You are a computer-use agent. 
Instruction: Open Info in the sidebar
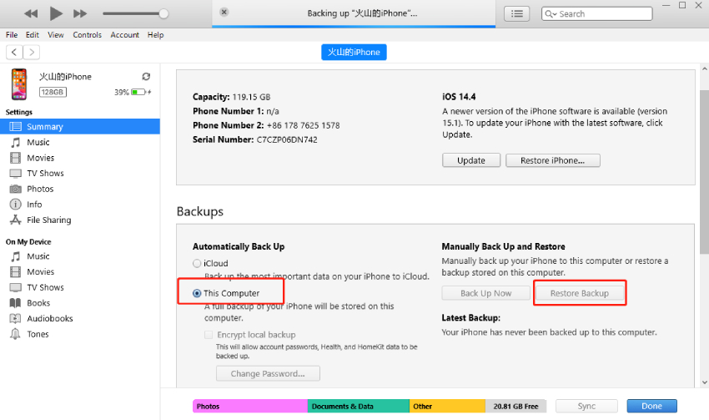[x=80, y=204]
